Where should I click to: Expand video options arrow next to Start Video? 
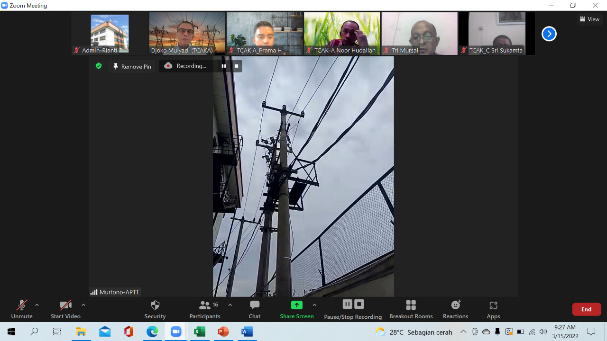coord(83,305)
